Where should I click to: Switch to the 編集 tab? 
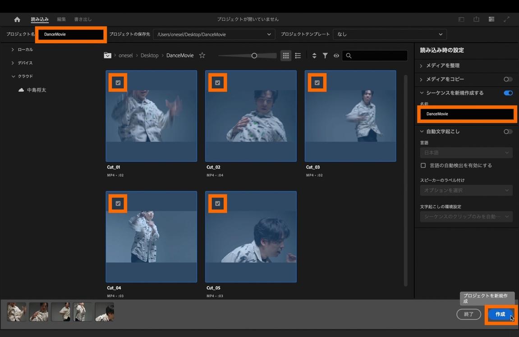pyautogui.click(x=61, y=19)
